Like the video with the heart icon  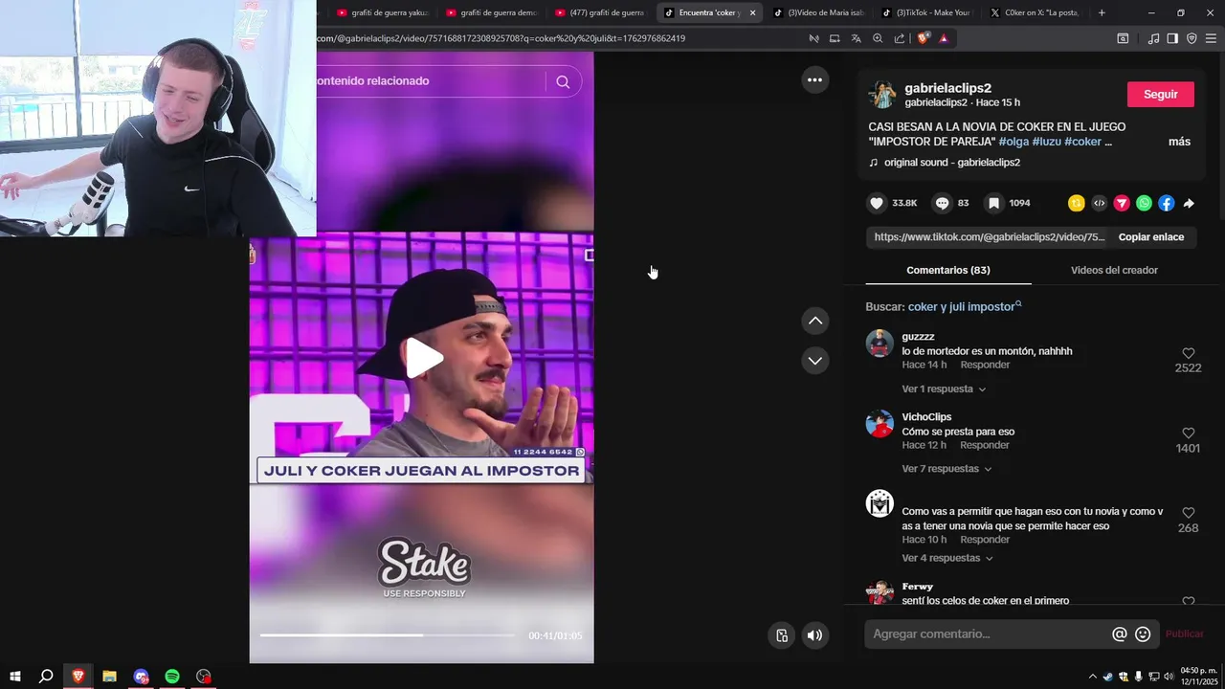pyautogui.click(x=877, y=203)
